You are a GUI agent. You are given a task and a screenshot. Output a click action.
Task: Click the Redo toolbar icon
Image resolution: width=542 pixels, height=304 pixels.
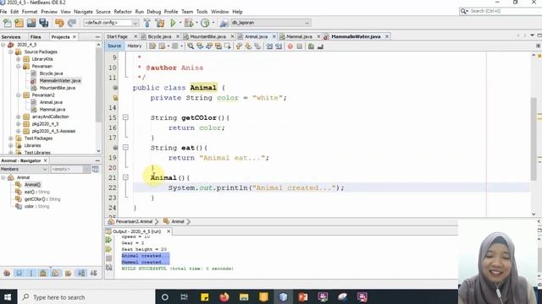point(71,23)
